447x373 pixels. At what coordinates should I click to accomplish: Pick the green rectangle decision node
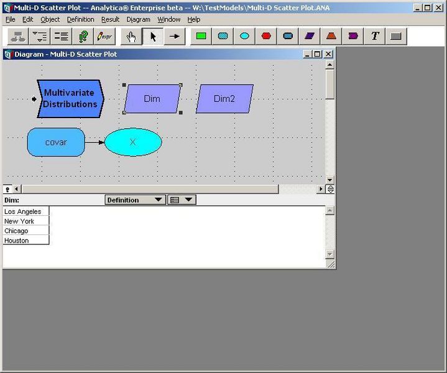[201, 36]
